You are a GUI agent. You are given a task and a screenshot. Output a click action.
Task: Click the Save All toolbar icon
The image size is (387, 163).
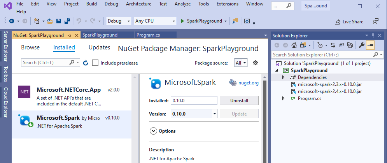(x=67, y=21)
